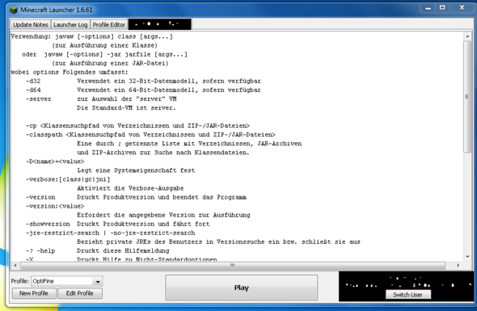Viewport: 477px width, 311px height.
Task: Click the '-showversion' option line
Action: [118, 224]
